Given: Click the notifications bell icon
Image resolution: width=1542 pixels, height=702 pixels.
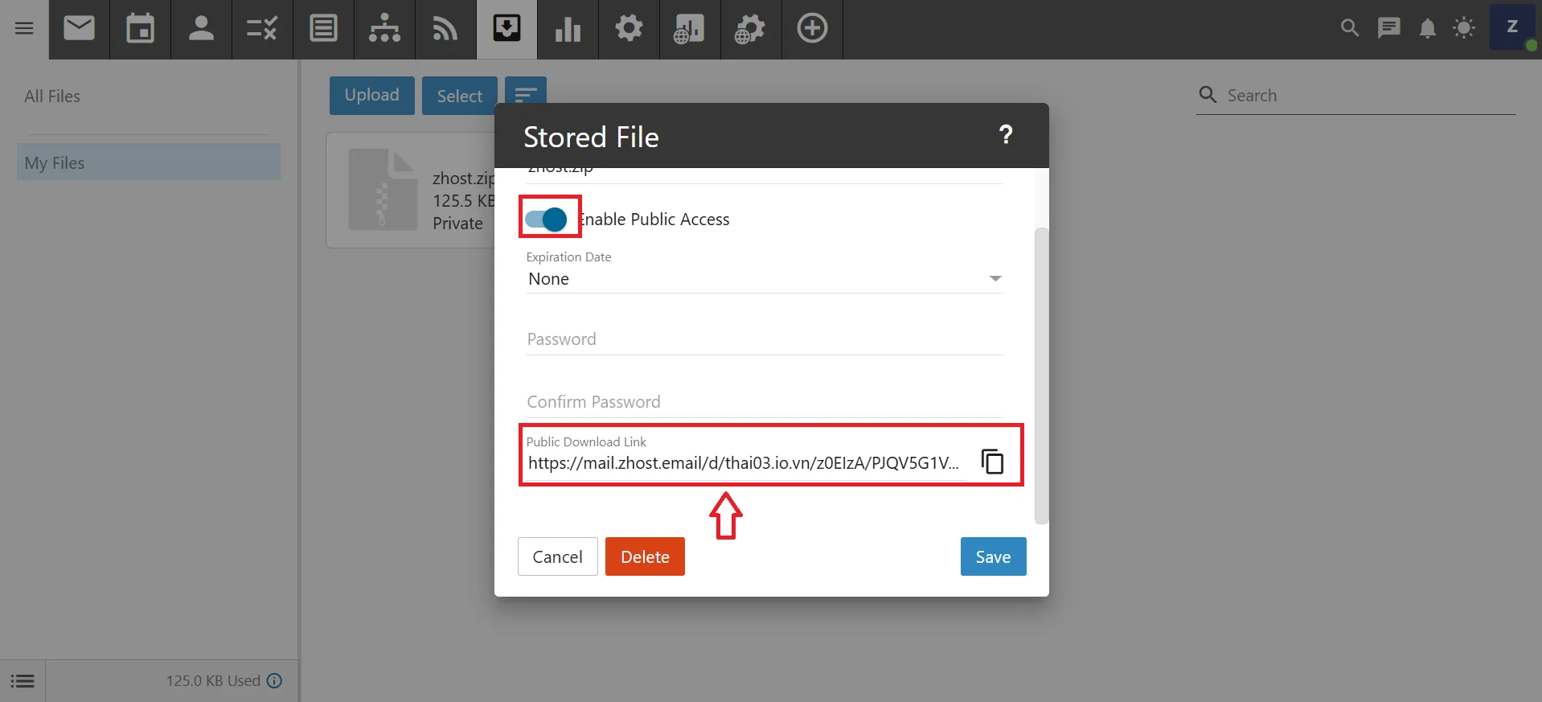Looking at the screenshot, I should (1427, 29).
